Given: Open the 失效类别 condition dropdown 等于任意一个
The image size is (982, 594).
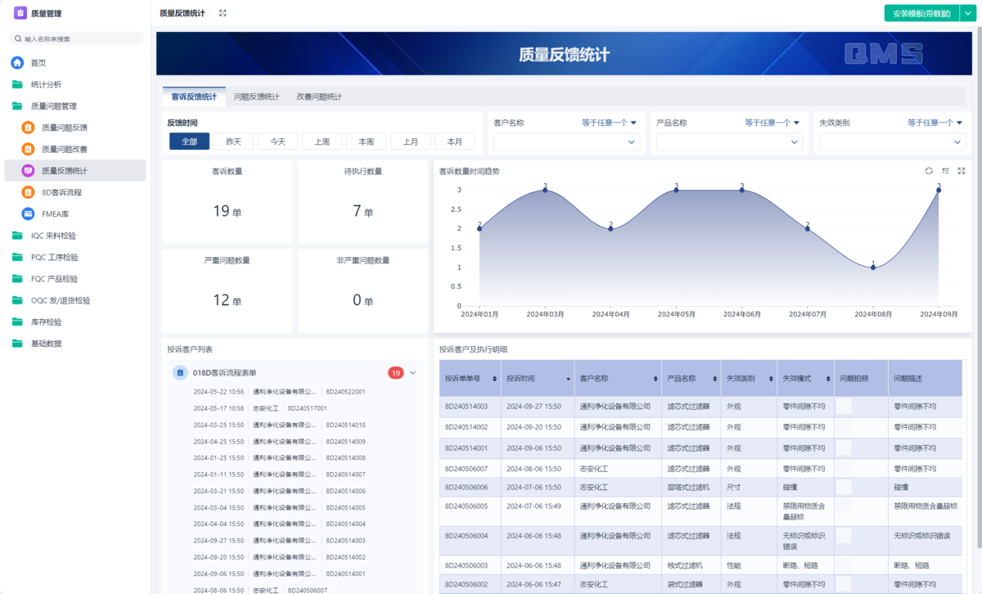Looking at the screenshot, I should pos(935,123).
